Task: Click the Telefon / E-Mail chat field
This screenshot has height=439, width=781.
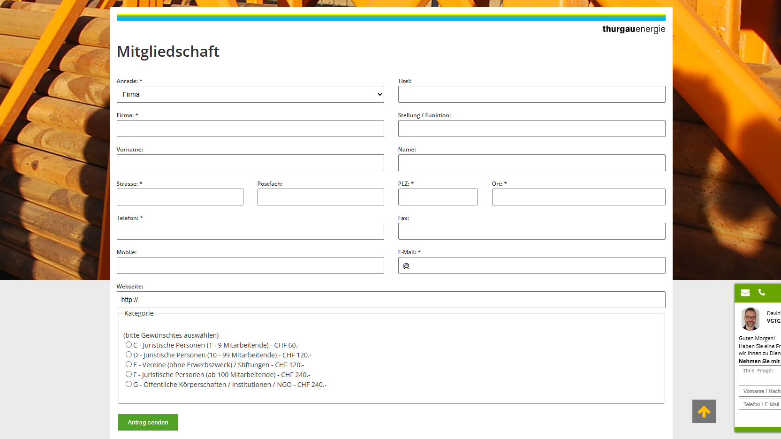Action: point(760,404)
